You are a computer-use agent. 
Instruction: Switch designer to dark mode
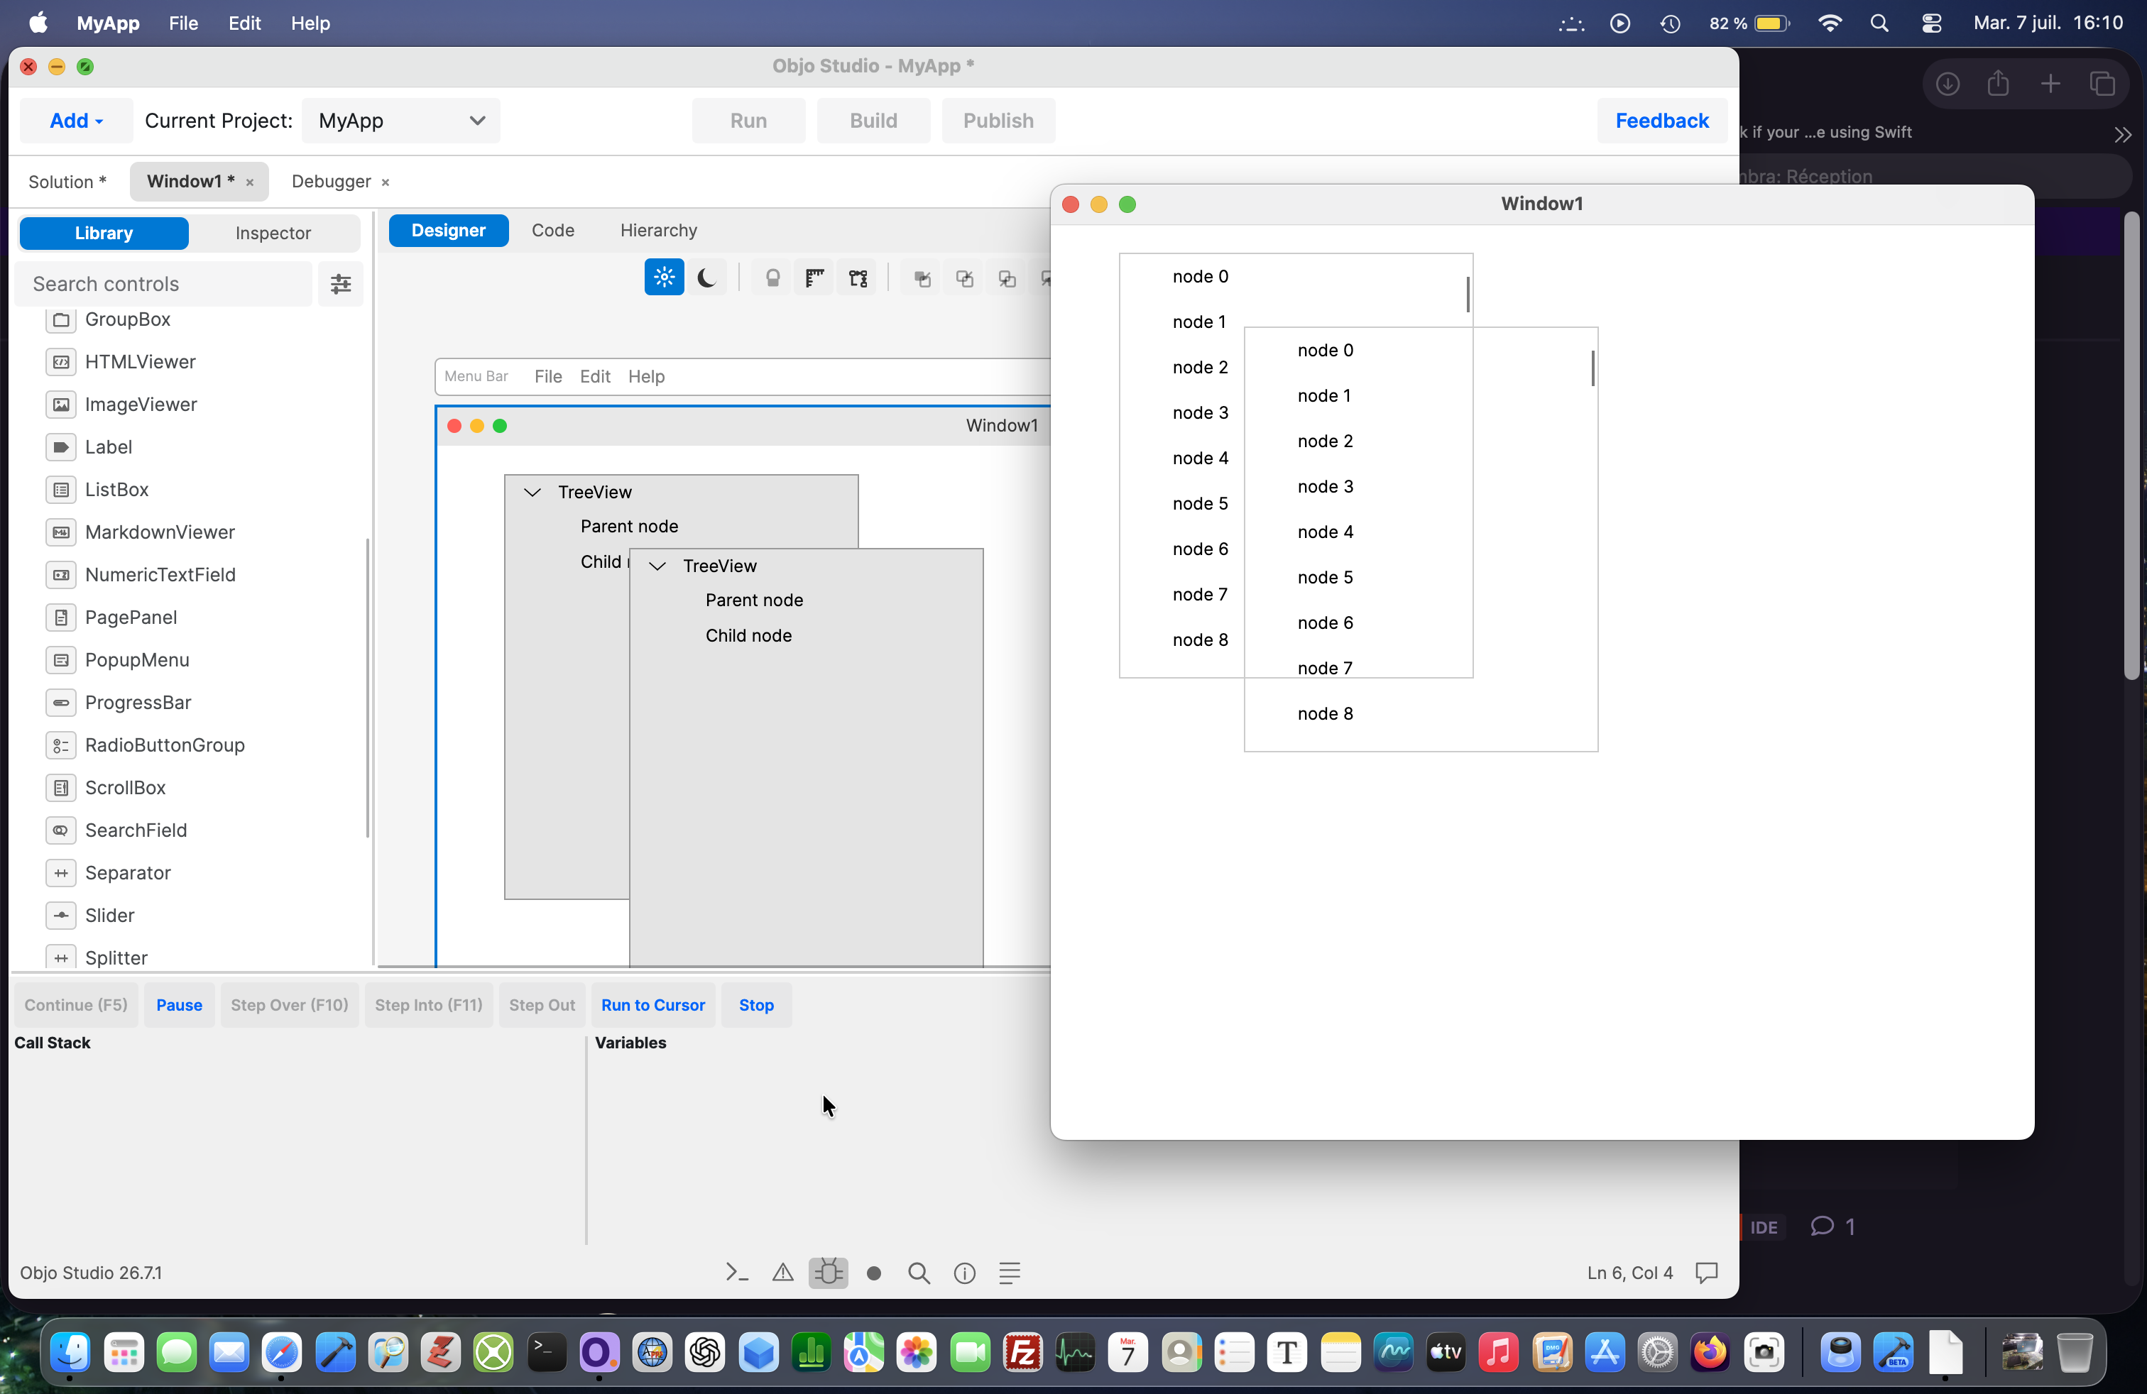coord(706,277)
